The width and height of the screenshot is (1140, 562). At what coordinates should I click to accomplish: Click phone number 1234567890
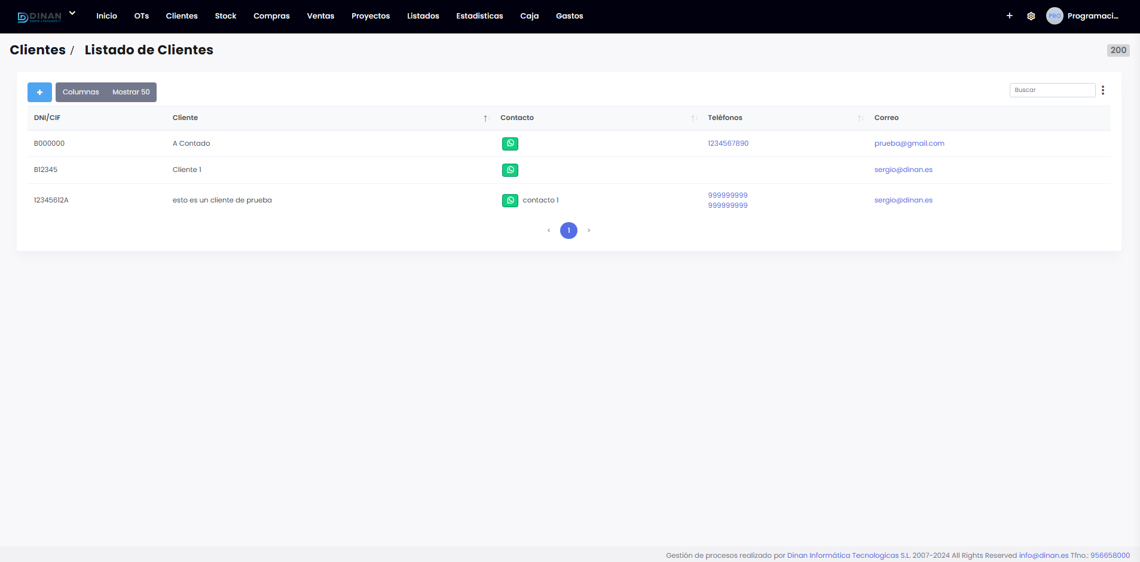click(728, 143)
